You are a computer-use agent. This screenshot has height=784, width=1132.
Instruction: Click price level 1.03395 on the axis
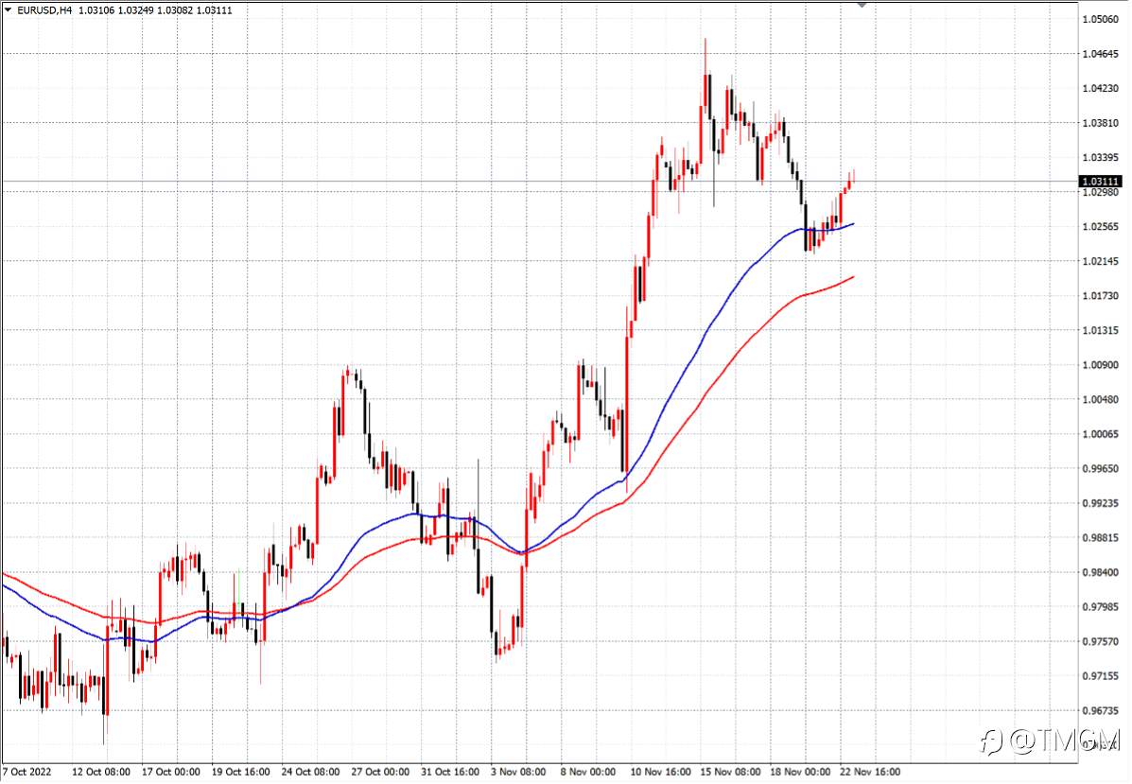click(1100, 157)
